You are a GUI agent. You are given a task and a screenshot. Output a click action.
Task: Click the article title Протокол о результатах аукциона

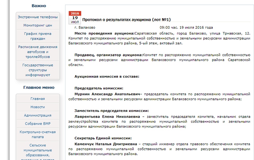point(126,19)
